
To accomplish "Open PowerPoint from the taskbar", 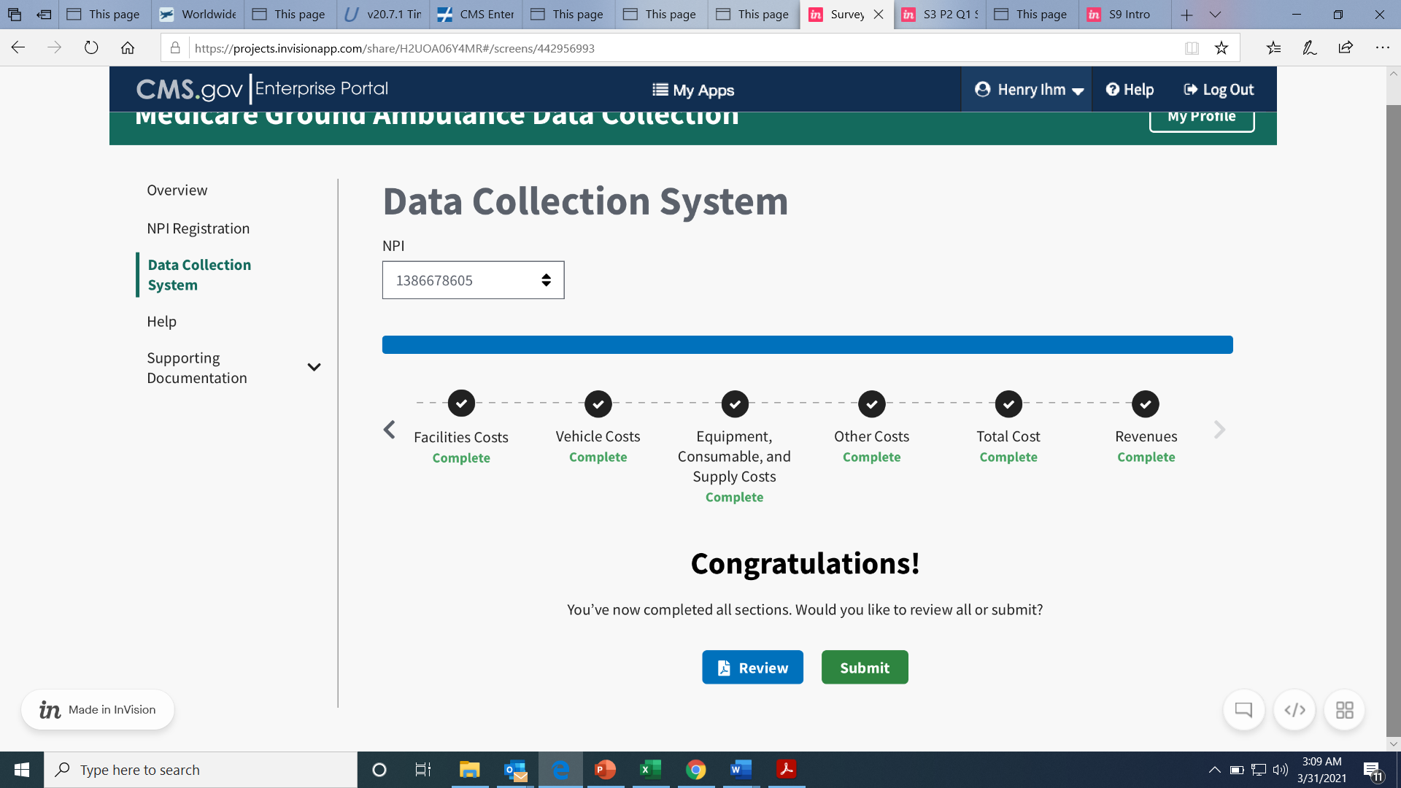I will pos(605,770).
